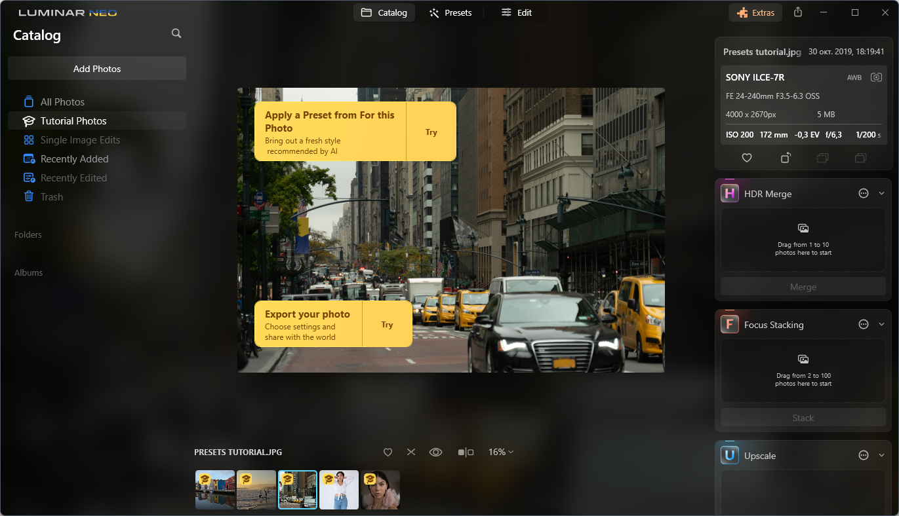
Task: Reject the photo with the X icon
Action: tap(411, 452)
